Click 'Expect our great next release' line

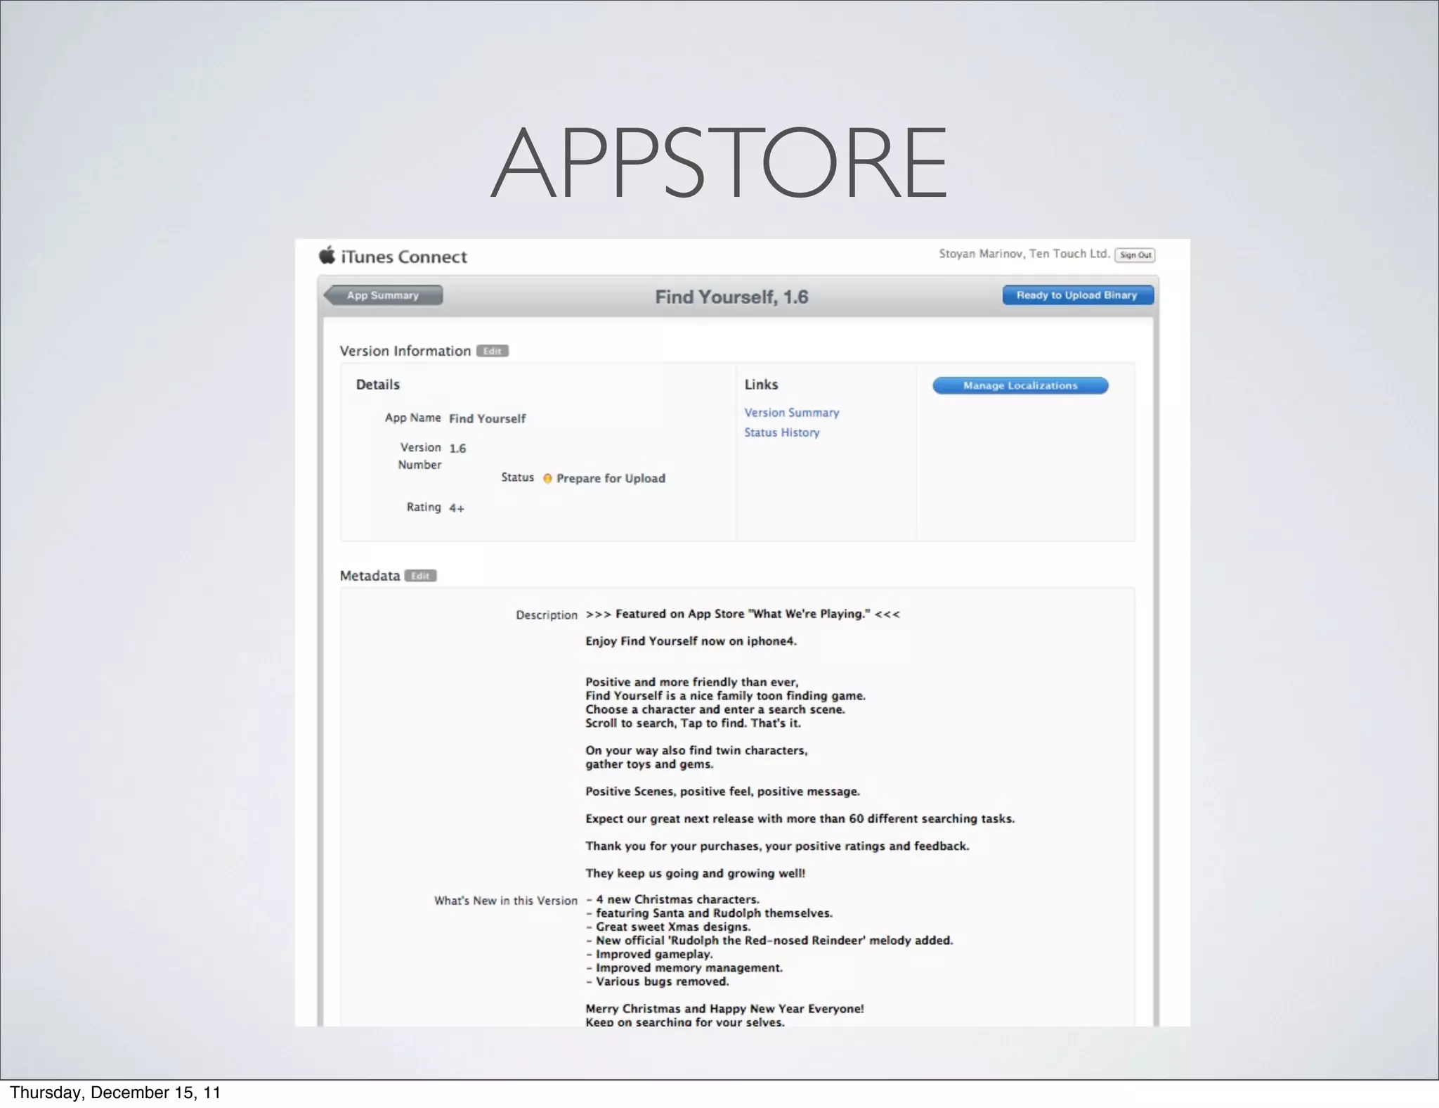coord(800,819)
